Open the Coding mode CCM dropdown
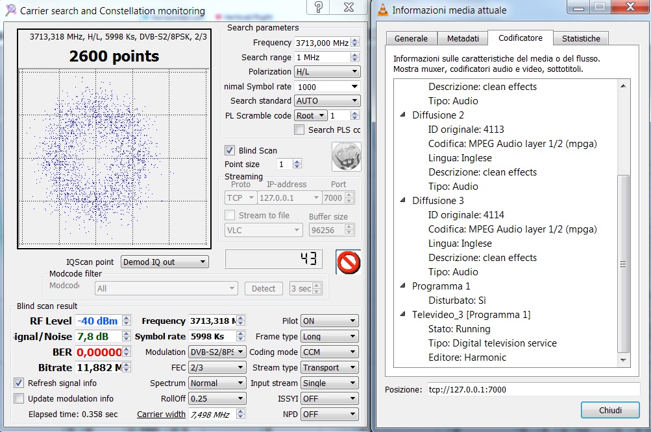The height and width of the screenshot is (432, 651). (330, 352)
